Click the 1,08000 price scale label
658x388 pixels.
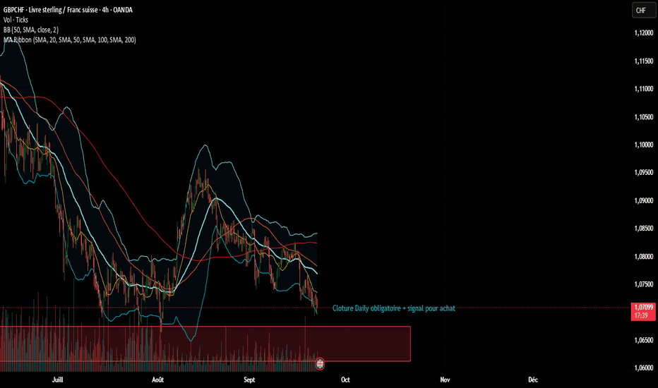(x=644, y=257)
